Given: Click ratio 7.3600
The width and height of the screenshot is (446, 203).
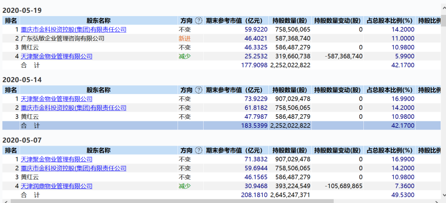Looking at the screenshot, I should (405, 186).
